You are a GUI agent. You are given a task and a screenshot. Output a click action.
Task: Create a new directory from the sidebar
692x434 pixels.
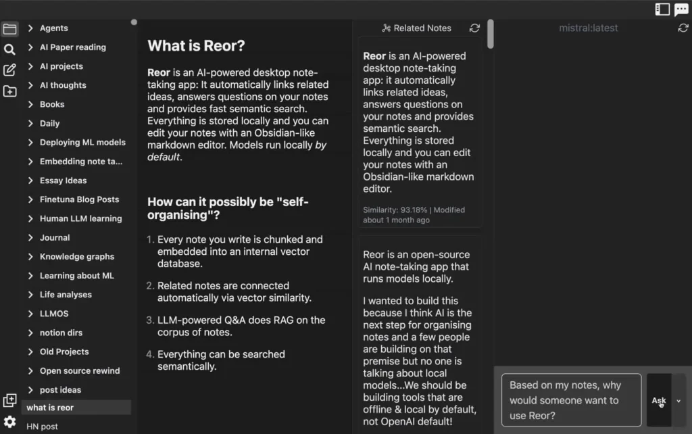[x=9, y=91]
